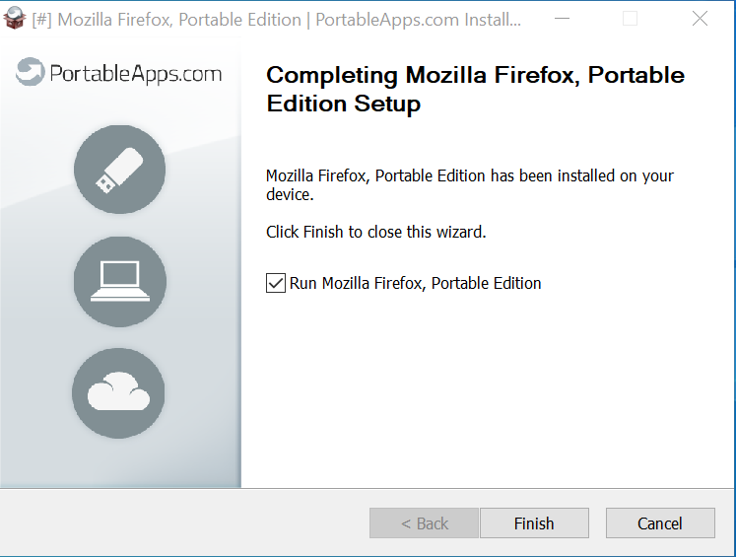Click the PortableApps.com wordmark text
The image size is (736, 557).
click(136, 74)
